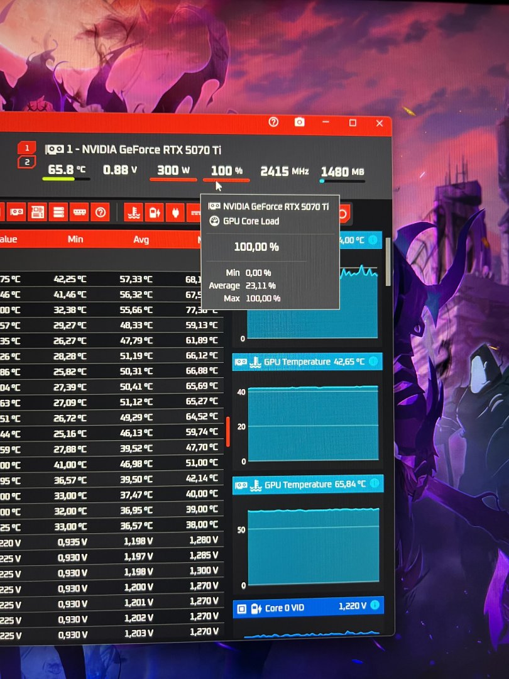Filter sensors by graphics card icon

[16, 213]
